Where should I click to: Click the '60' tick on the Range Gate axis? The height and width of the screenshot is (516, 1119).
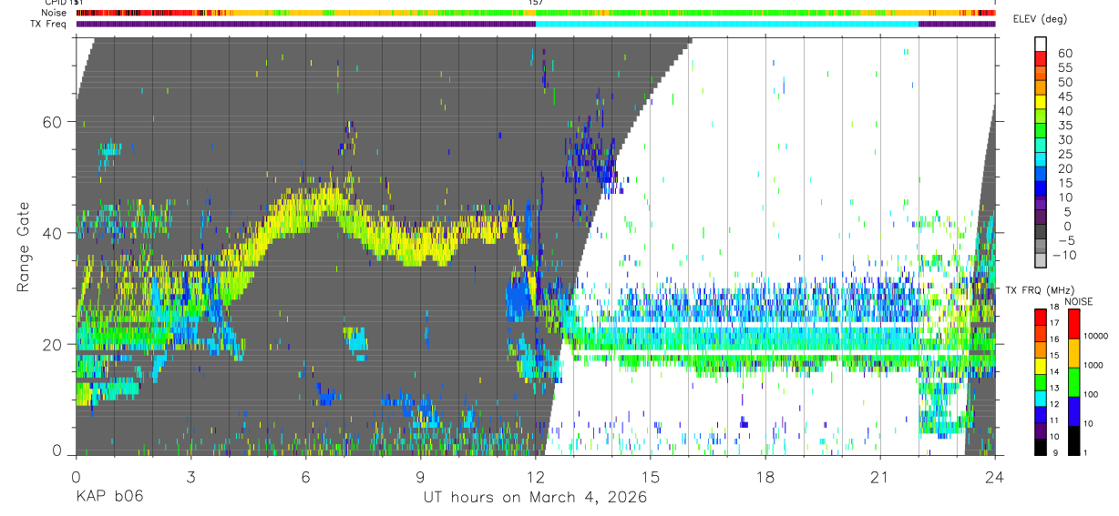(53, 121)
